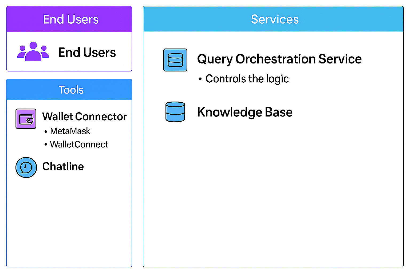Click the Chatline speech bubble icon
This screenshot has width=410, height=273.
(26, 167)
